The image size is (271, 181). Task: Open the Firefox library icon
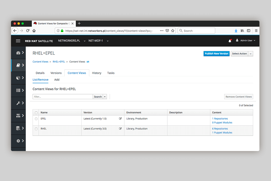[x=242, y=31]
